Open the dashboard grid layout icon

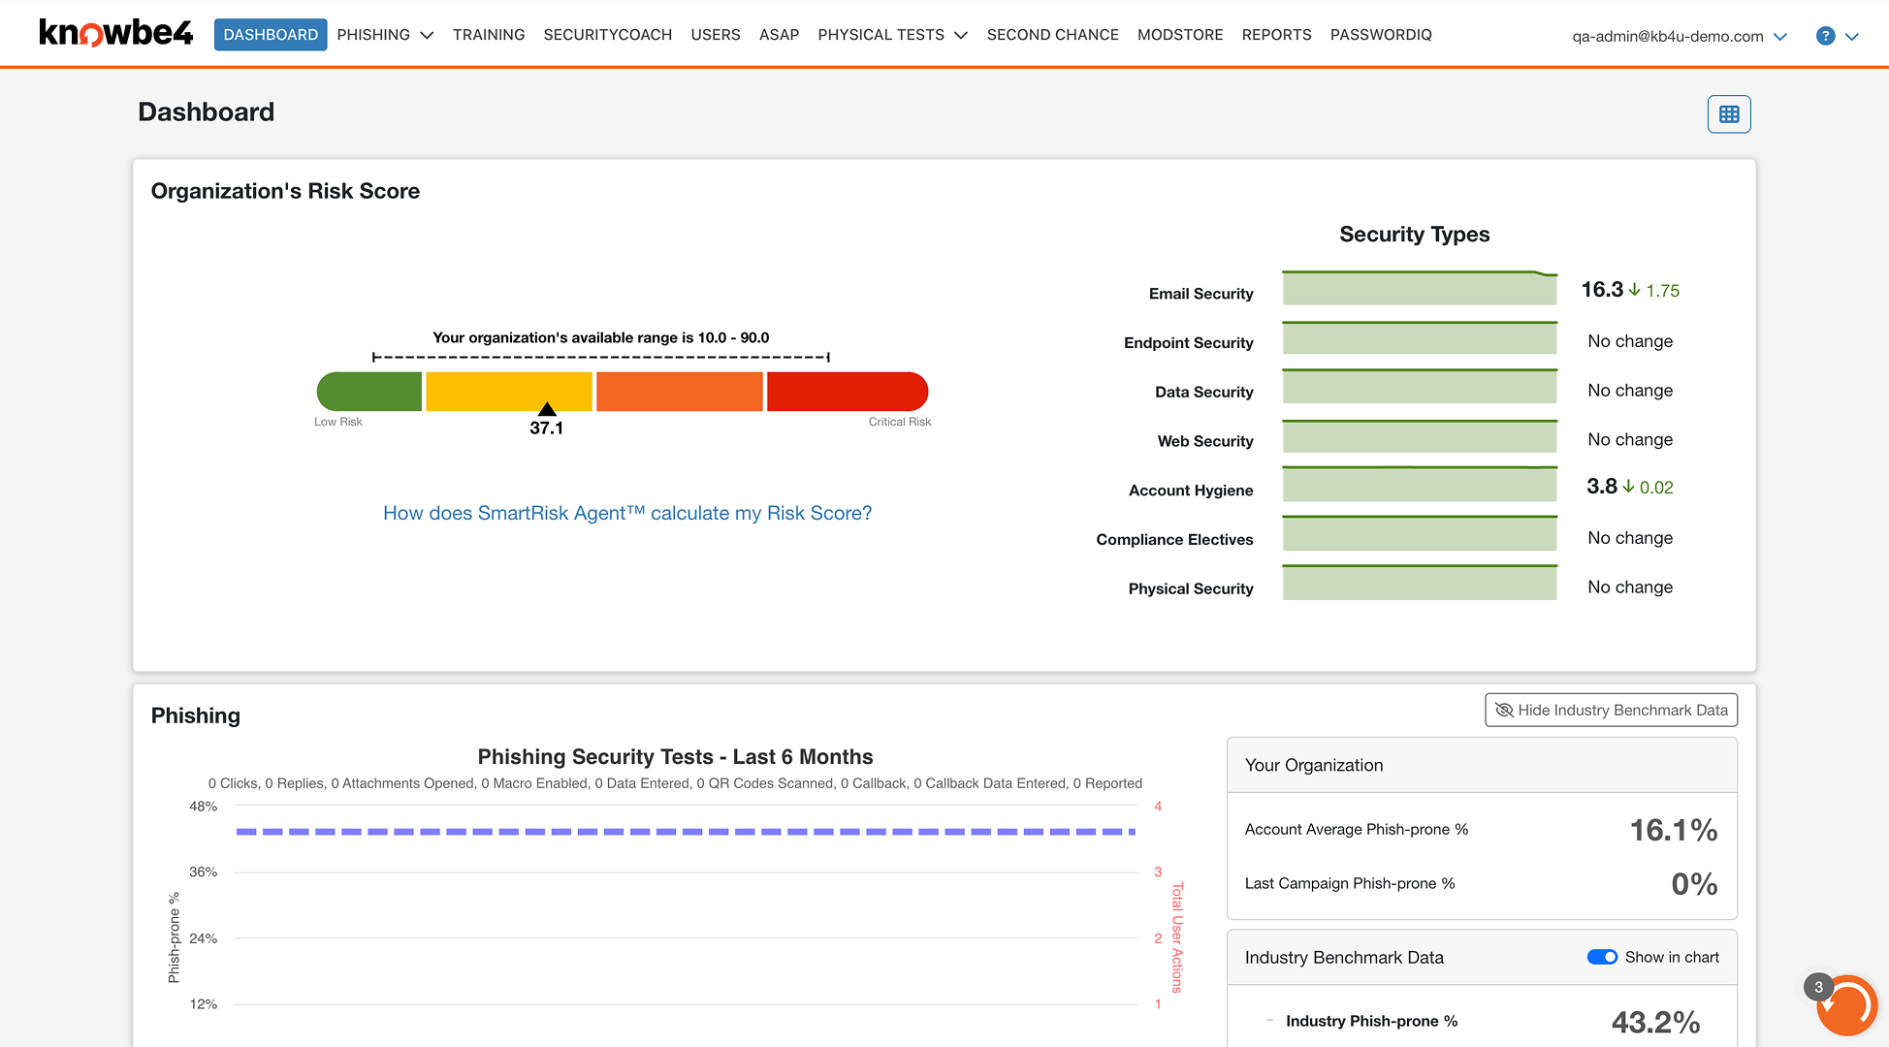1729,114
